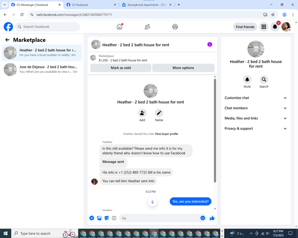
Task: Click taskbar clock showing 8:27 PM
Action: click(278, 233)
